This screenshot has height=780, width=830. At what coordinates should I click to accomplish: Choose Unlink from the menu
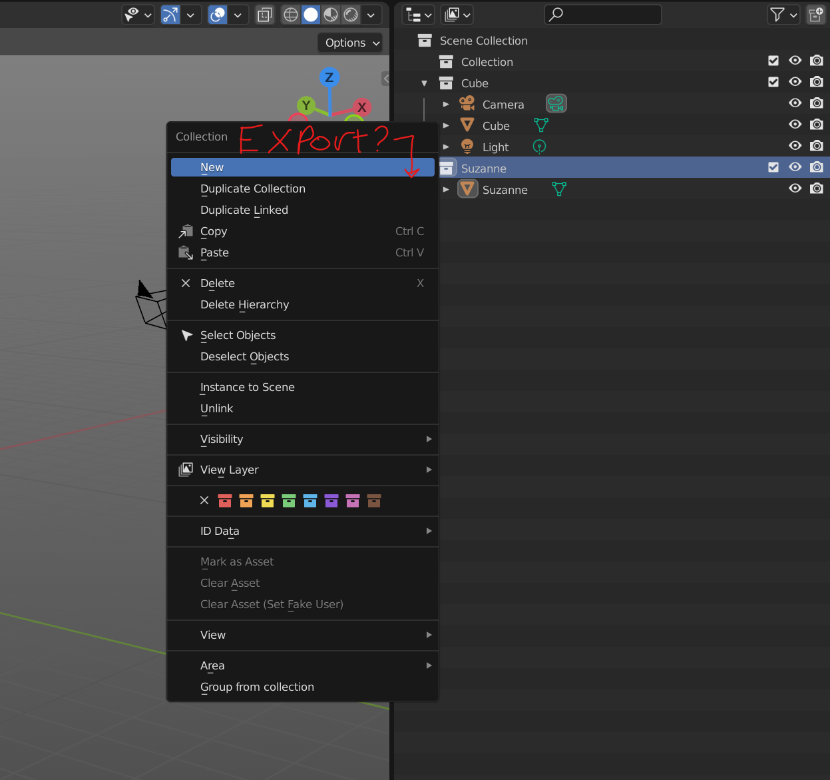[x=303, y=408]
